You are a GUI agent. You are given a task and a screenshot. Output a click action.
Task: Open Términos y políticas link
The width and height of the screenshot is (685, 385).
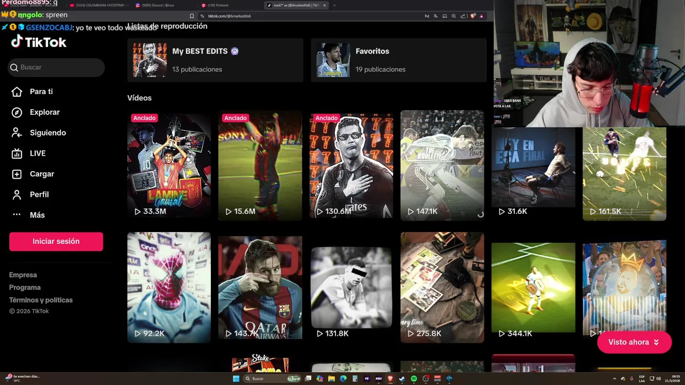click(x=41, y=300)
